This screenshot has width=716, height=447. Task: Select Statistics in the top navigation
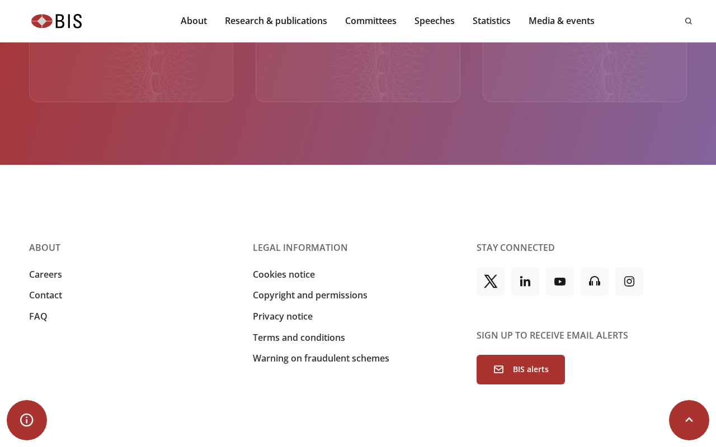tap(492, 21)
